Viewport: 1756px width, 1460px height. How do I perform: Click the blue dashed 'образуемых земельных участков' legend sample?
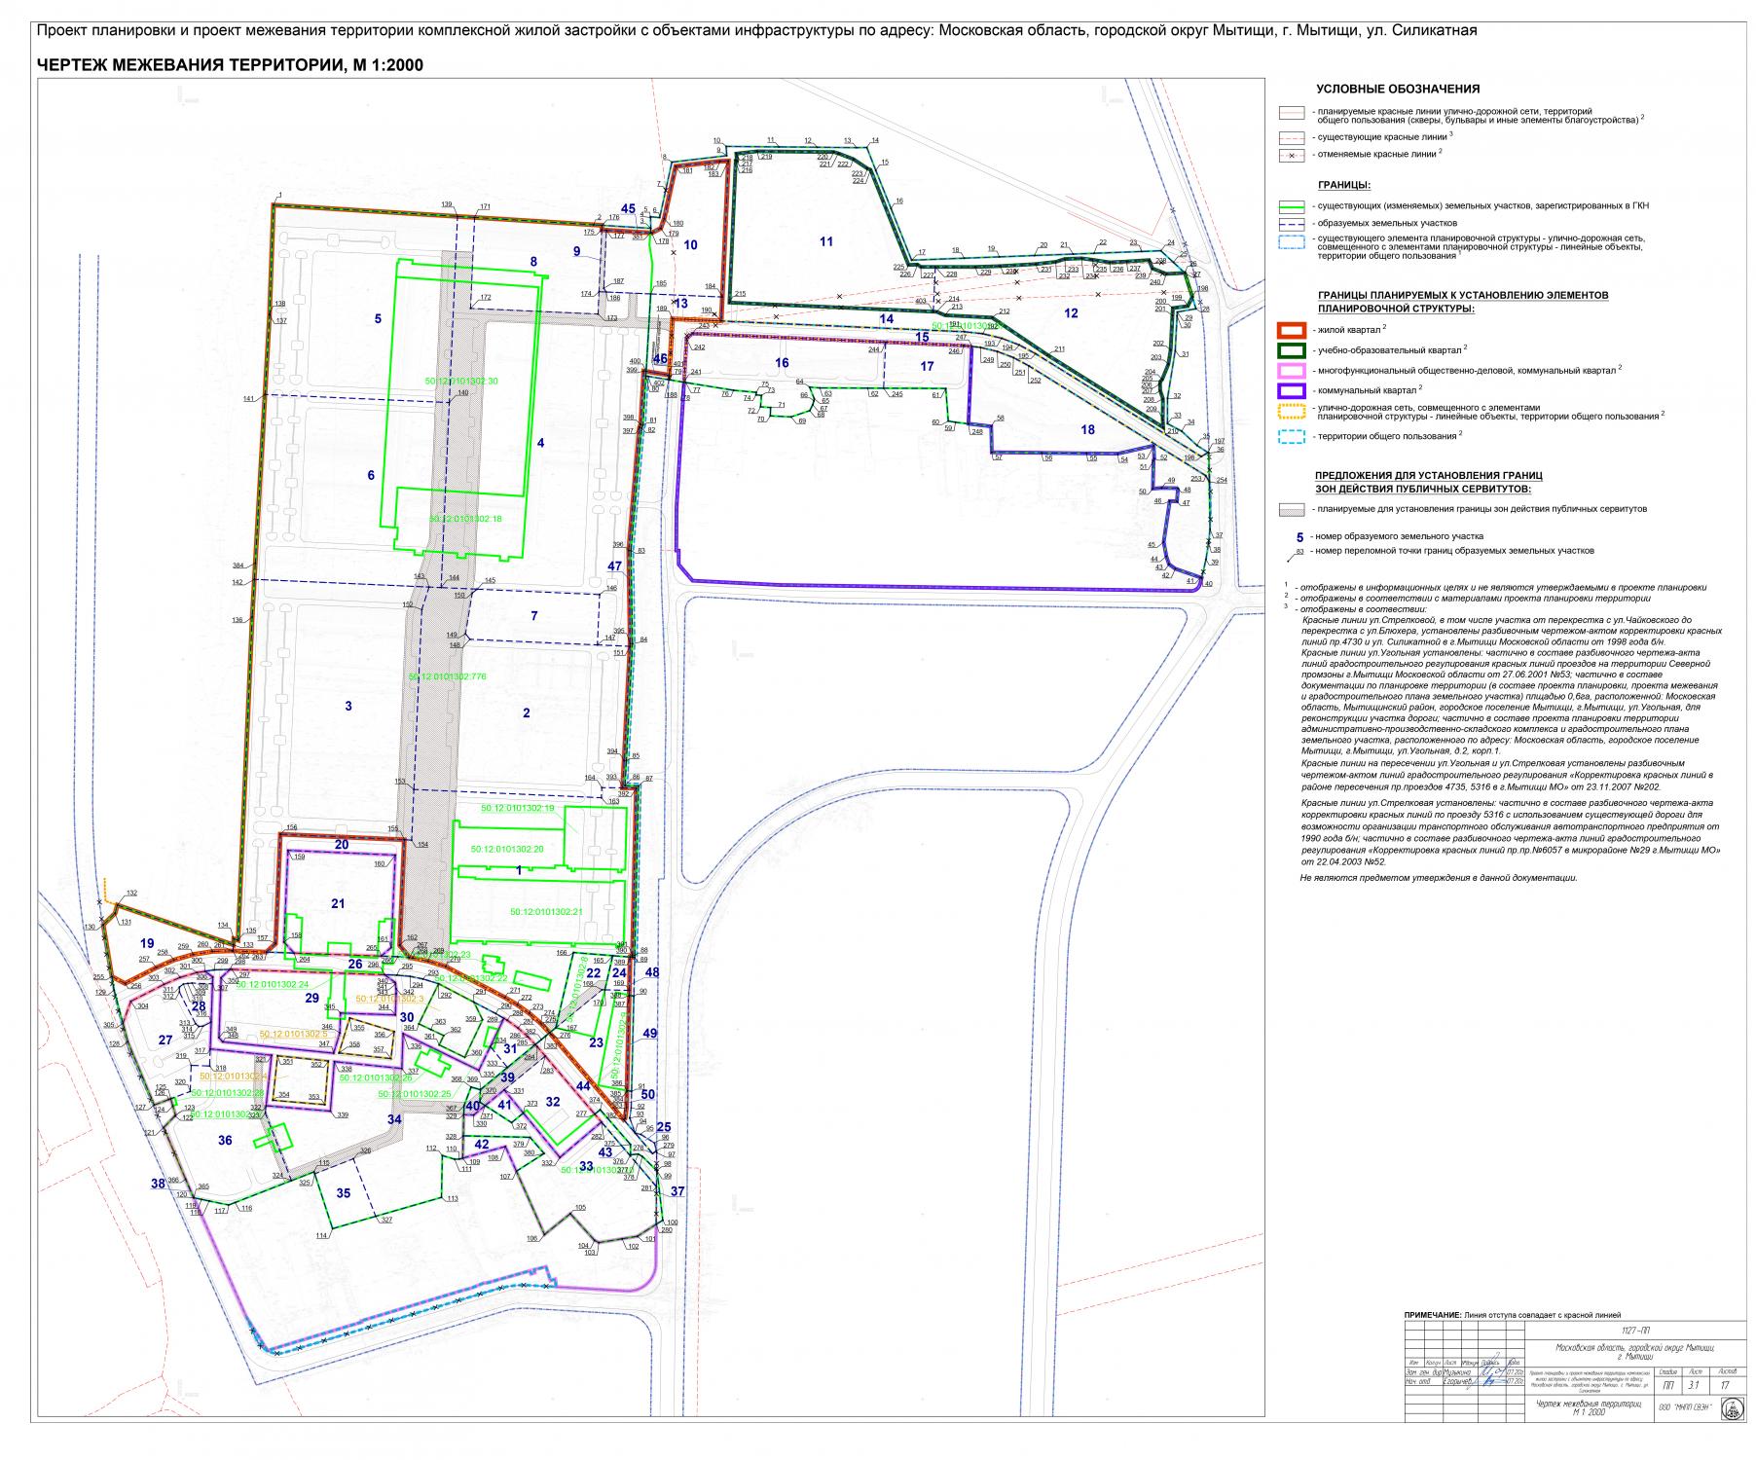(1292, 224)
